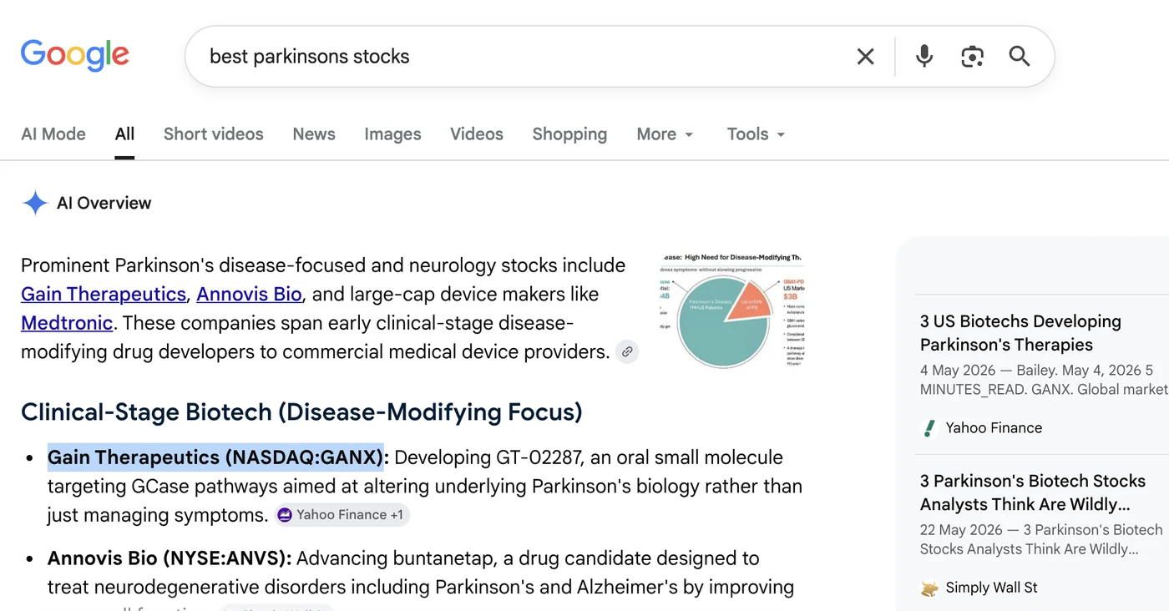Expand the More dropdown
The image size is (1169, 611).
[x=665, y=134]
